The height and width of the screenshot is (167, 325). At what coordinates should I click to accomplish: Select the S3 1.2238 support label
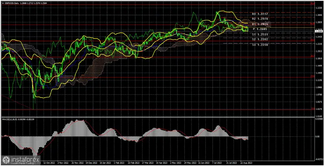260,45
